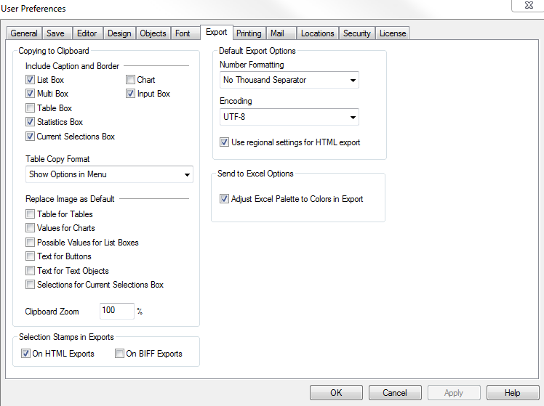Image resolution: width=544 pixels, height=406 pixels.
Task: Switch to the Printing tab
Action: click(249, 33)
